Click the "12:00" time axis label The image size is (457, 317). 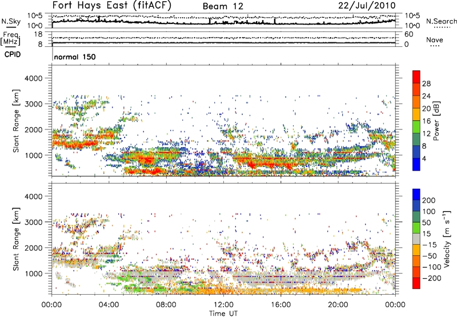tap(223, 305)
